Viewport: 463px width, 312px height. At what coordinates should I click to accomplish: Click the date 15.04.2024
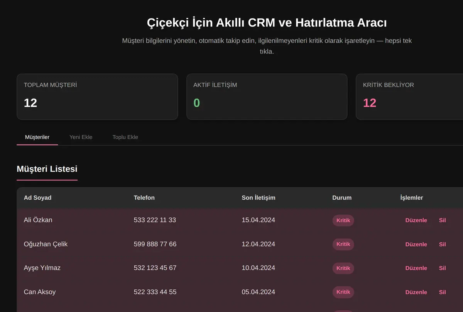(x=259, y=220)
